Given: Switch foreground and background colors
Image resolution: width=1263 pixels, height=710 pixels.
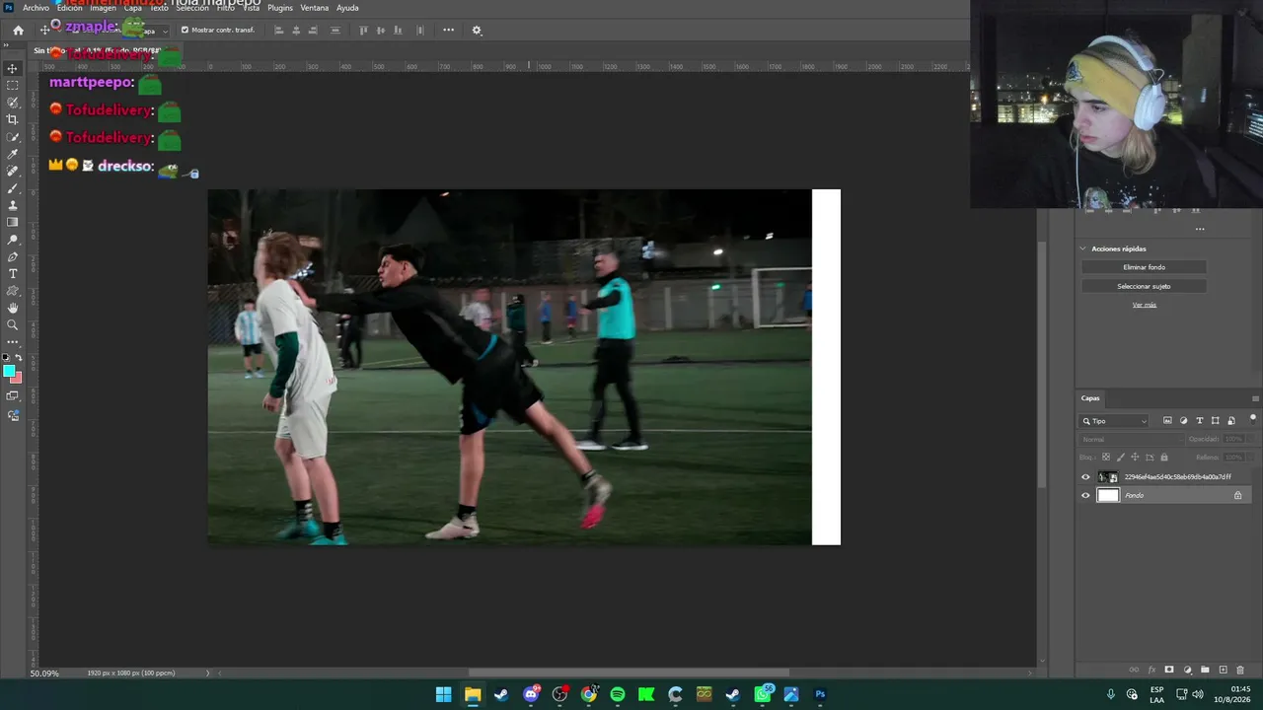Looking at the screenshot, I should click(x=18, y=357).
